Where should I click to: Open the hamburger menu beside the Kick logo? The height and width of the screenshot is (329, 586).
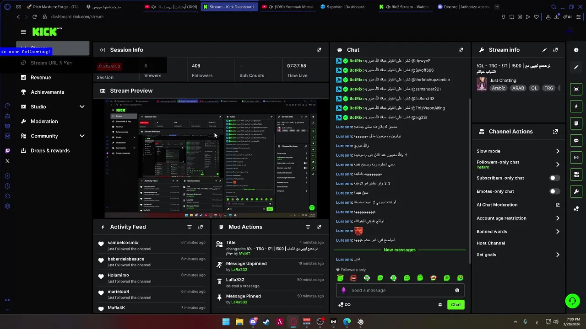(23, 32)
